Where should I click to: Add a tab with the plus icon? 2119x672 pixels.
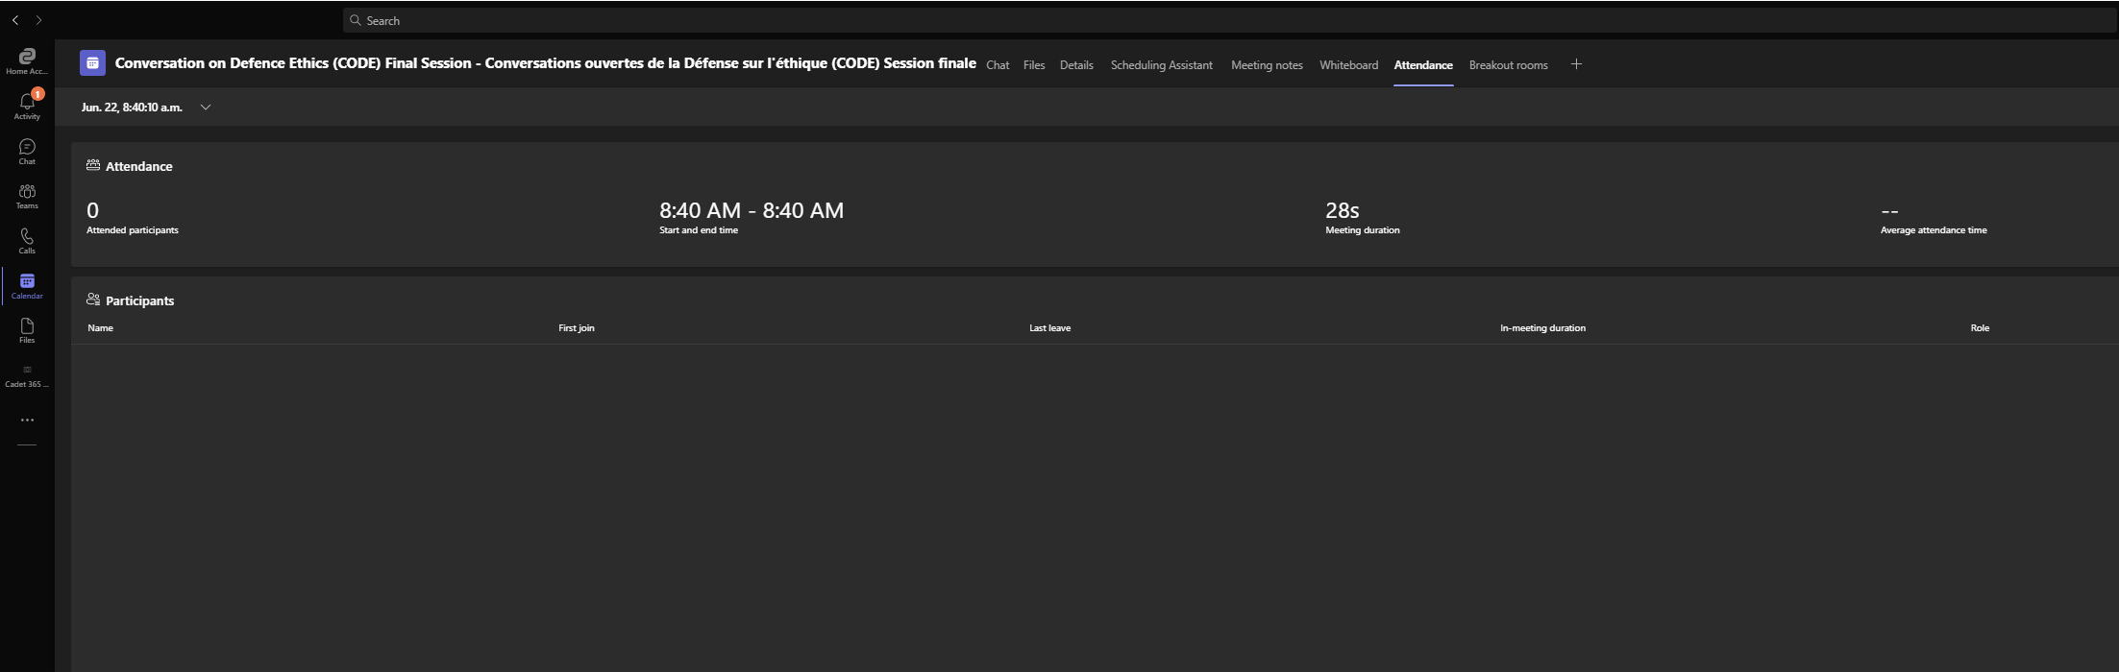pos(1576,64)
